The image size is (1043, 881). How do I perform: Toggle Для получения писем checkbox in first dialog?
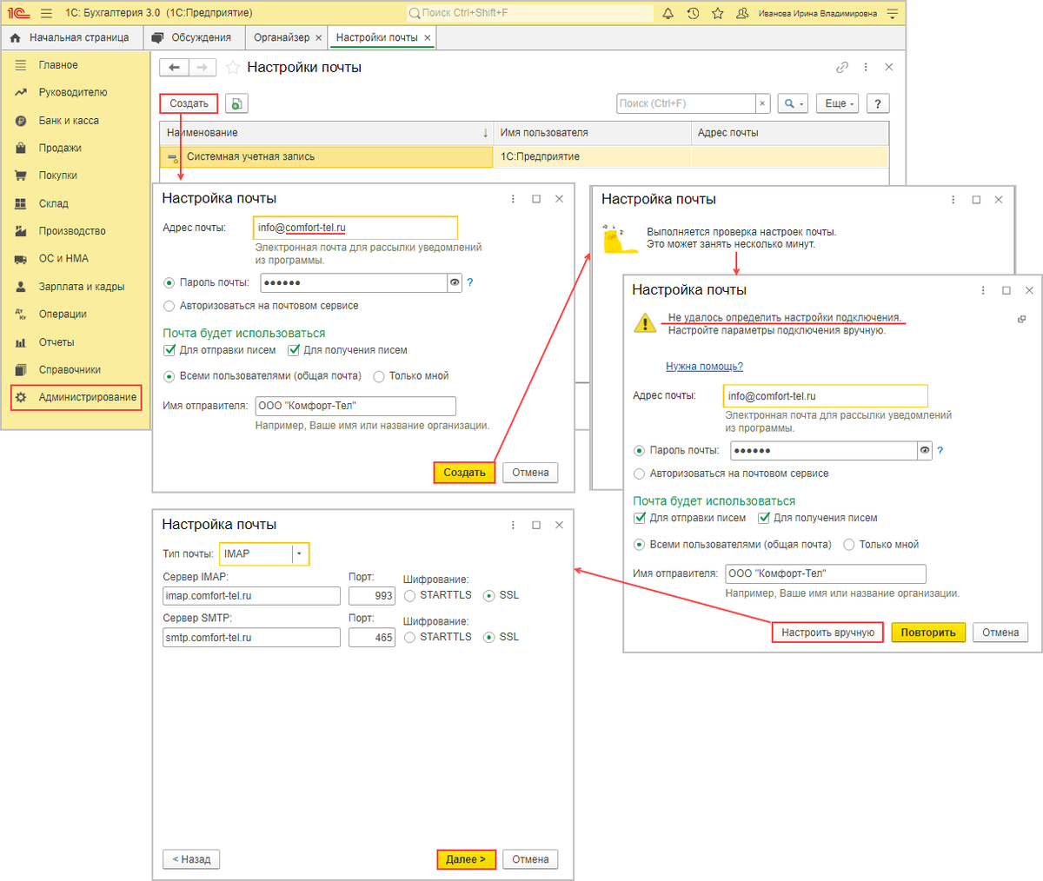[x=294, y=350]
